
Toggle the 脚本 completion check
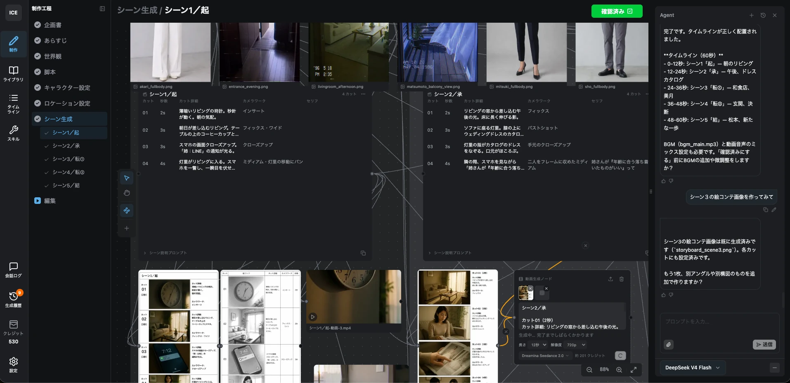(38, 72)
